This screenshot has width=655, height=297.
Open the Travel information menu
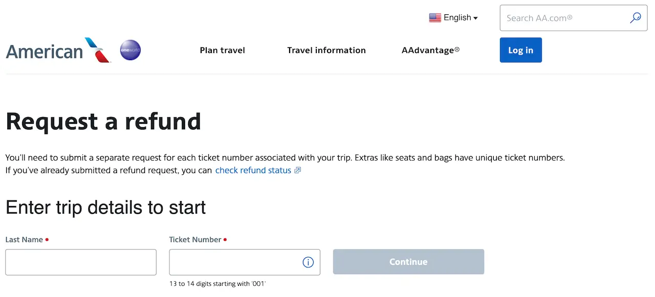point(326,50)
